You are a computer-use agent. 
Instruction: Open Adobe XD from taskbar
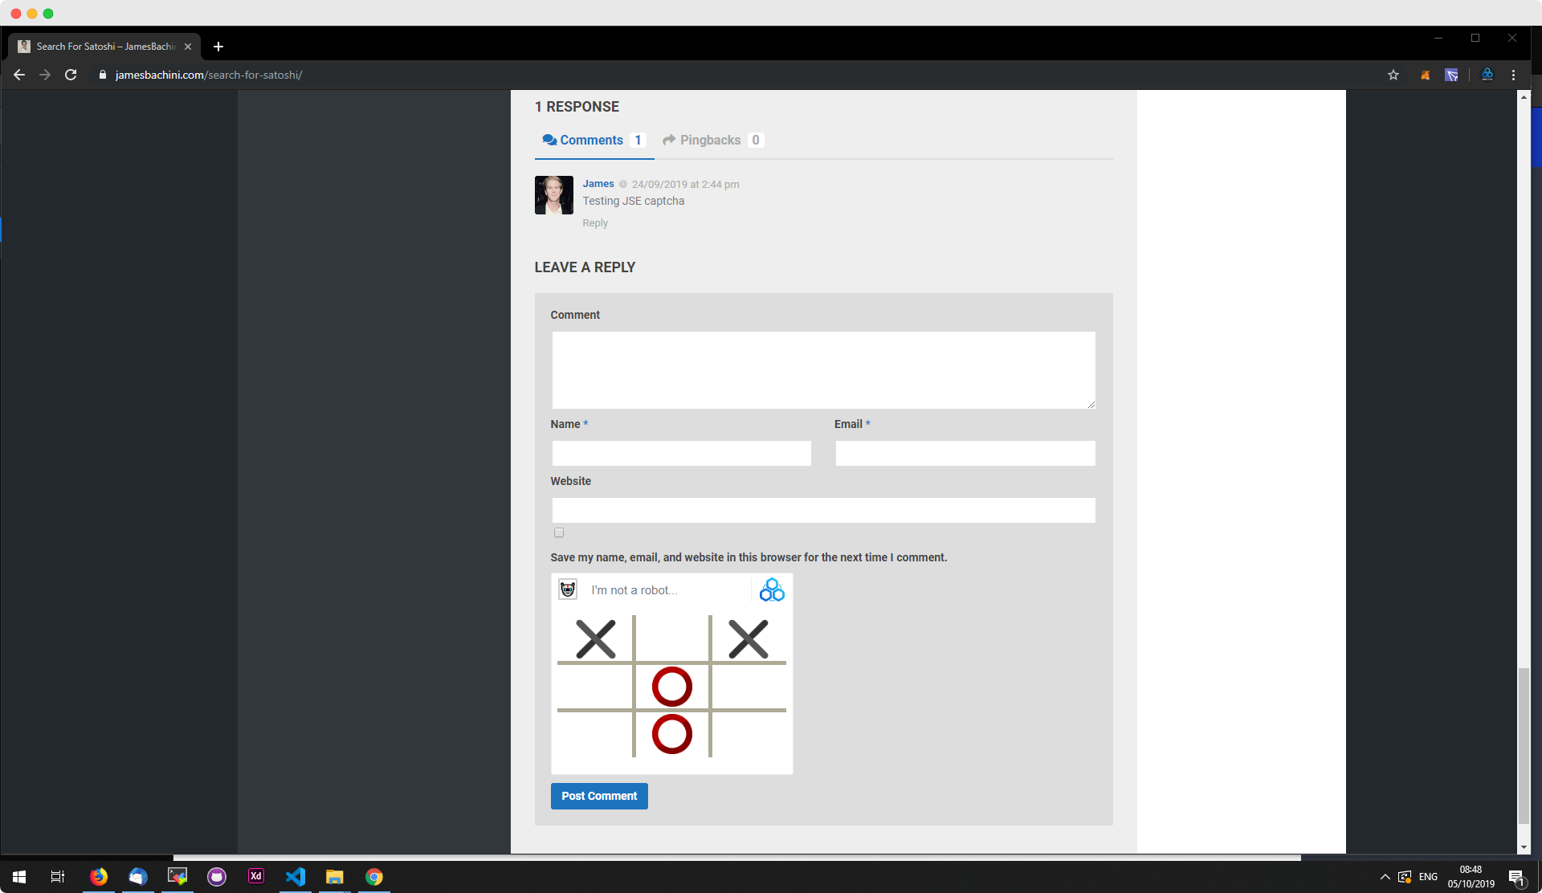(x=256, y=876)
